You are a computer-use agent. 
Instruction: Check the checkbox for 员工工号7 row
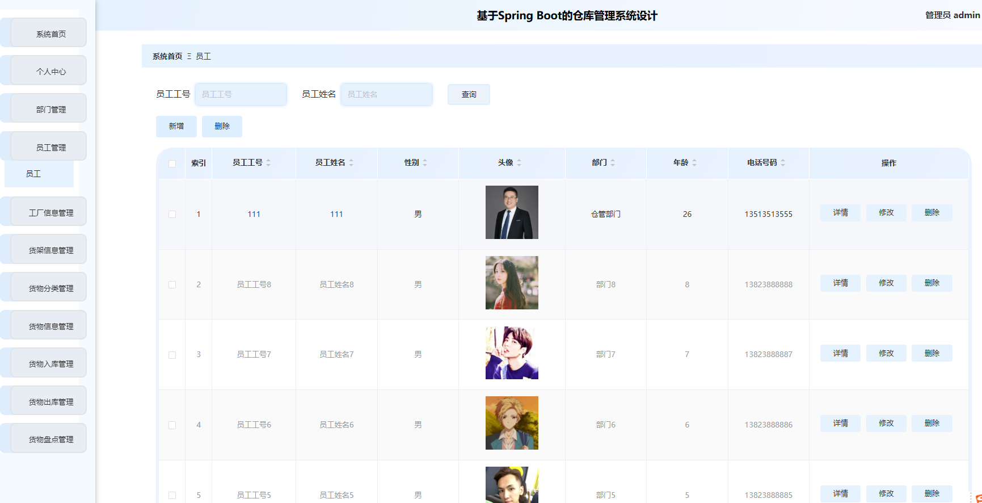(x=172, y=355)
